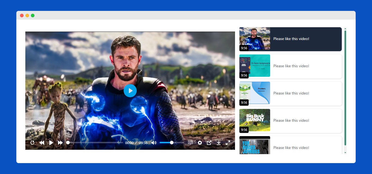The image size is (372, 174).
Task: Click 'Please like this video!' on third item
Action: click(x=291, y=93)
